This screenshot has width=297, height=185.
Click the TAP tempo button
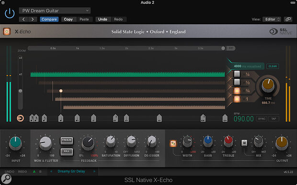(x=274, y=119)
